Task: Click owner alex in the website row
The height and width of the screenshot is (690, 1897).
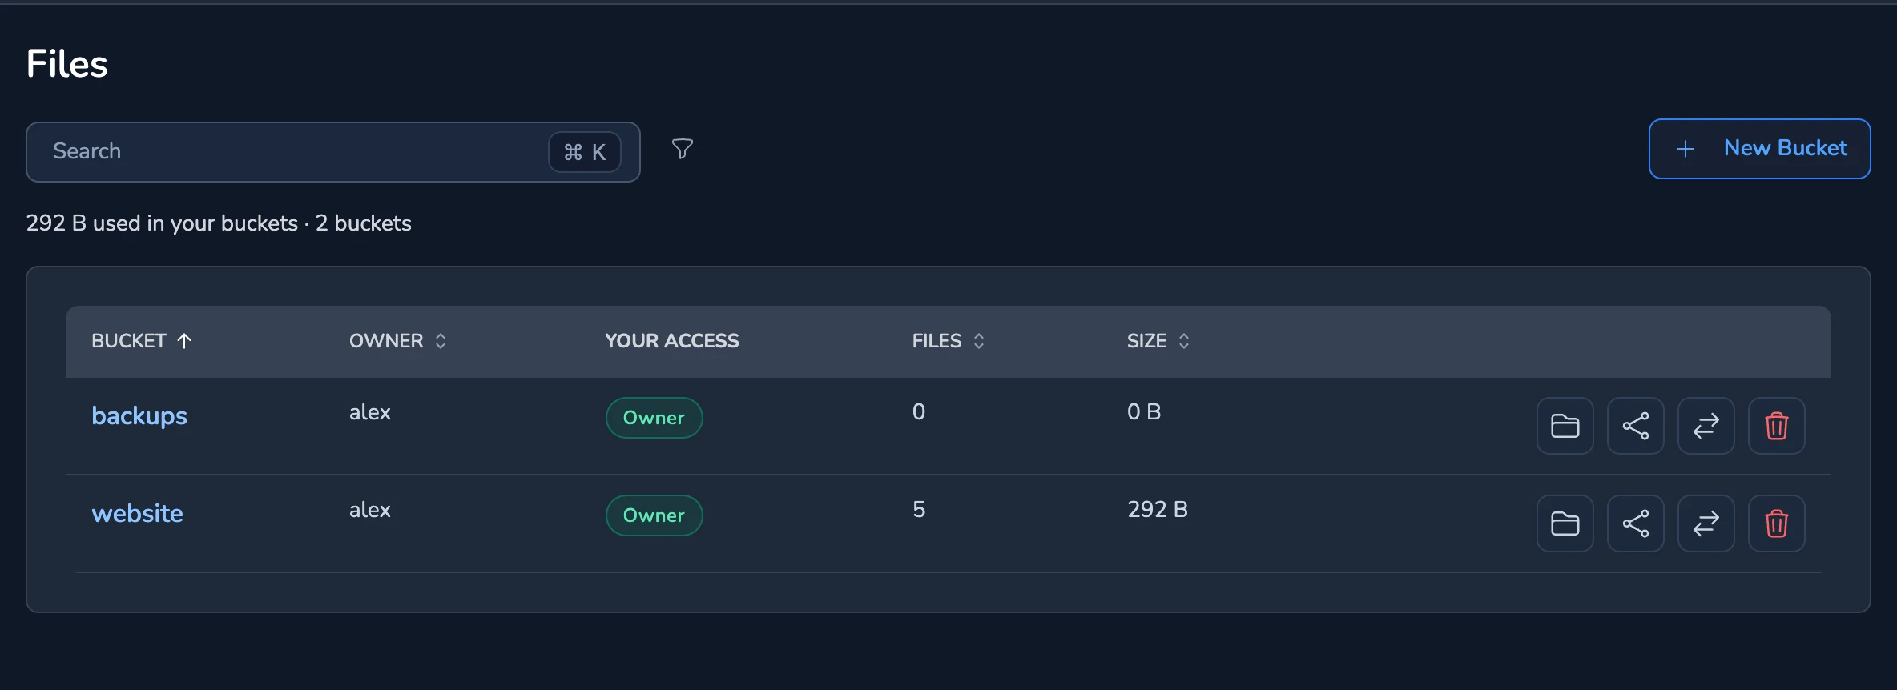Action: point(370,510)
